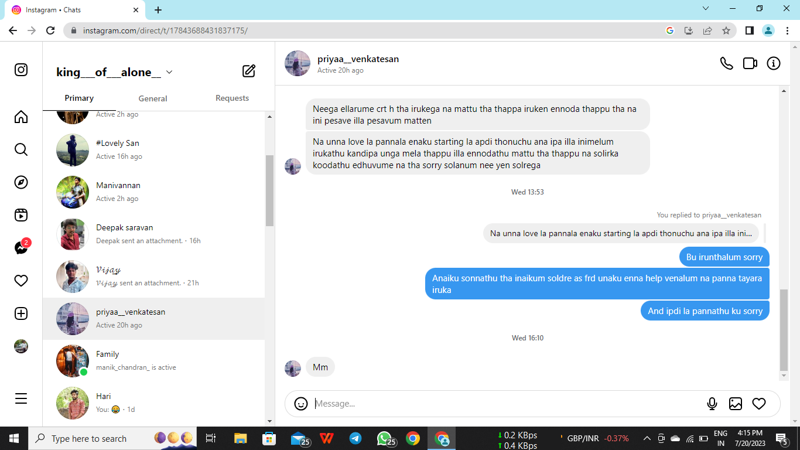Attach a photo using the image icon
Screen dimensions: 800x450
[736, 404]
